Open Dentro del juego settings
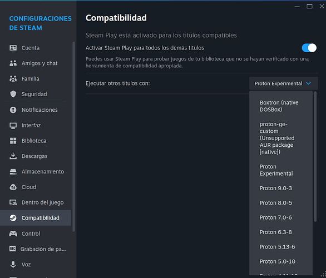 (x=36, y=202)
